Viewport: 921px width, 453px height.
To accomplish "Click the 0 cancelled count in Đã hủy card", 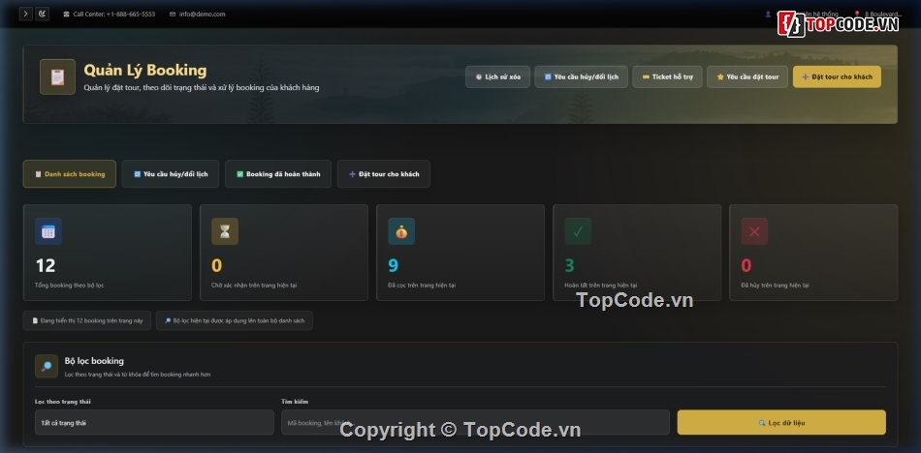I will click(746, 266).
